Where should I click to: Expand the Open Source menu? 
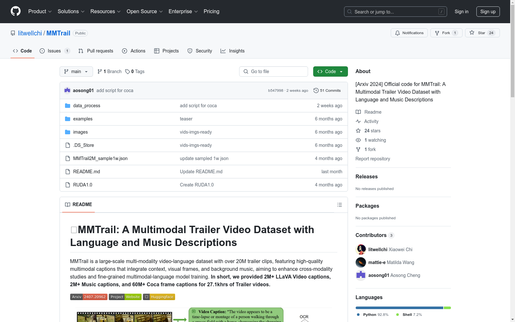145,11
